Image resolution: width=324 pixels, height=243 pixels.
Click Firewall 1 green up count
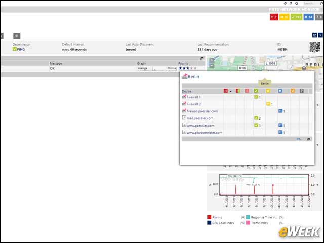pyautogui.click(x=257, y=97)
